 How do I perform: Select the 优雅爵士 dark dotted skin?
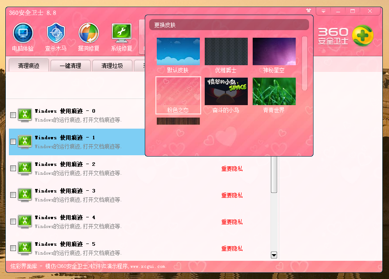click(226, 55)
